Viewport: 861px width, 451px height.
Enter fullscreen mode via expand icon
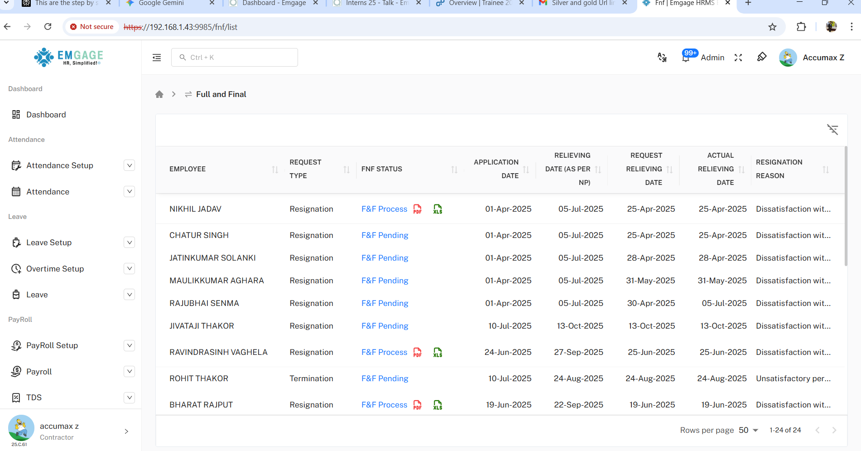tap(738, 58)
